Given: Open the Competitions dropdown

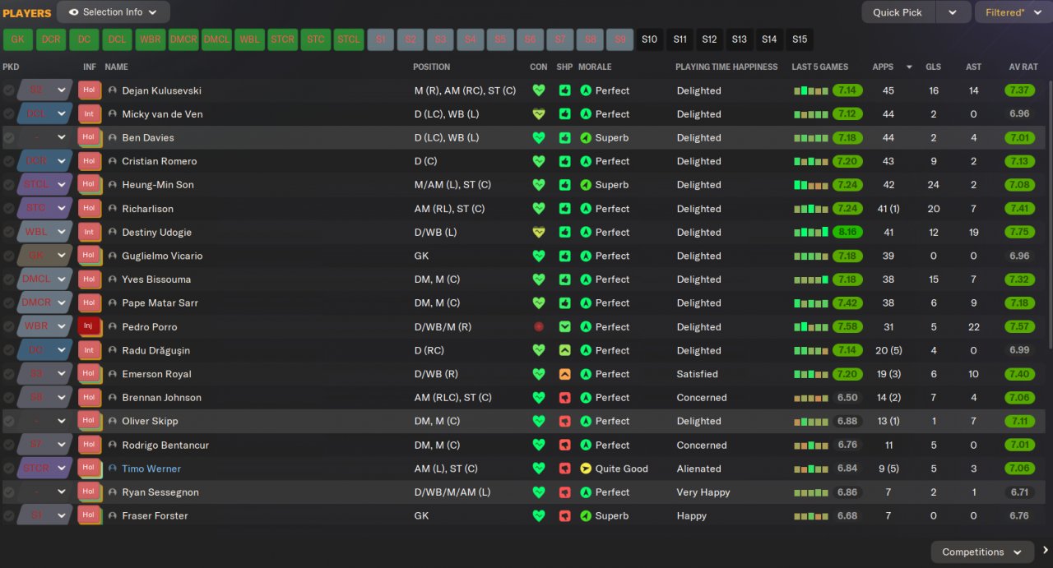Looking at the screenshot, I should pos(982,552).
